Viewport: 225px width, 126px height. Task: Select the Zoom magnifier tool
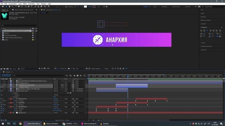(13, 7)
